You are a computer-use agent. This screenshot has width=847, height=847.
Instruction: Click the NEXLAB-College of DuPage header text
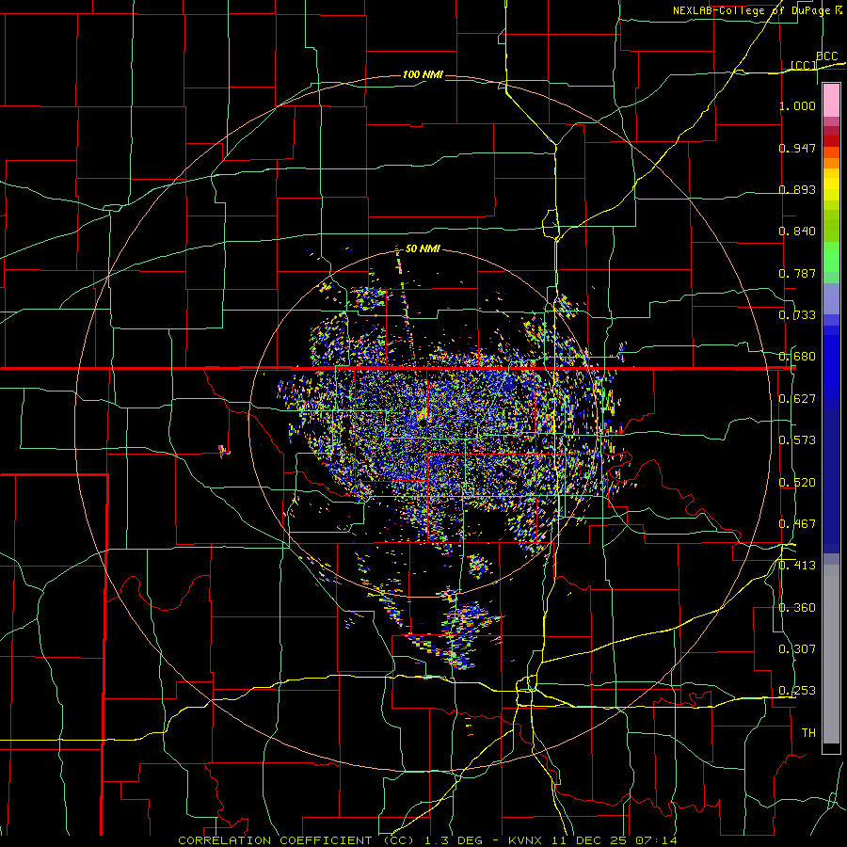[757, 10]
